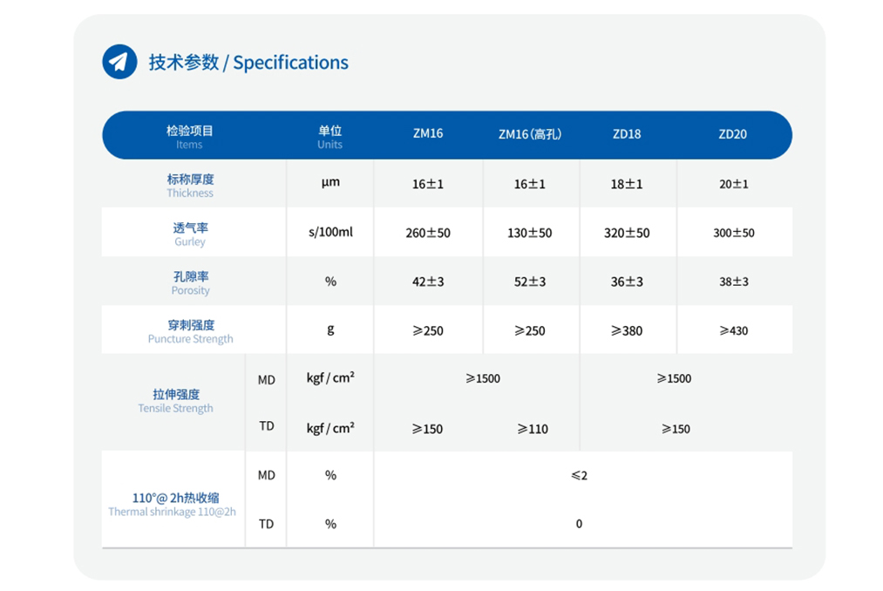The image size is (883, 591).
Task: Click the ≥110 tensile strength value
Action: [x=533, y=429]
